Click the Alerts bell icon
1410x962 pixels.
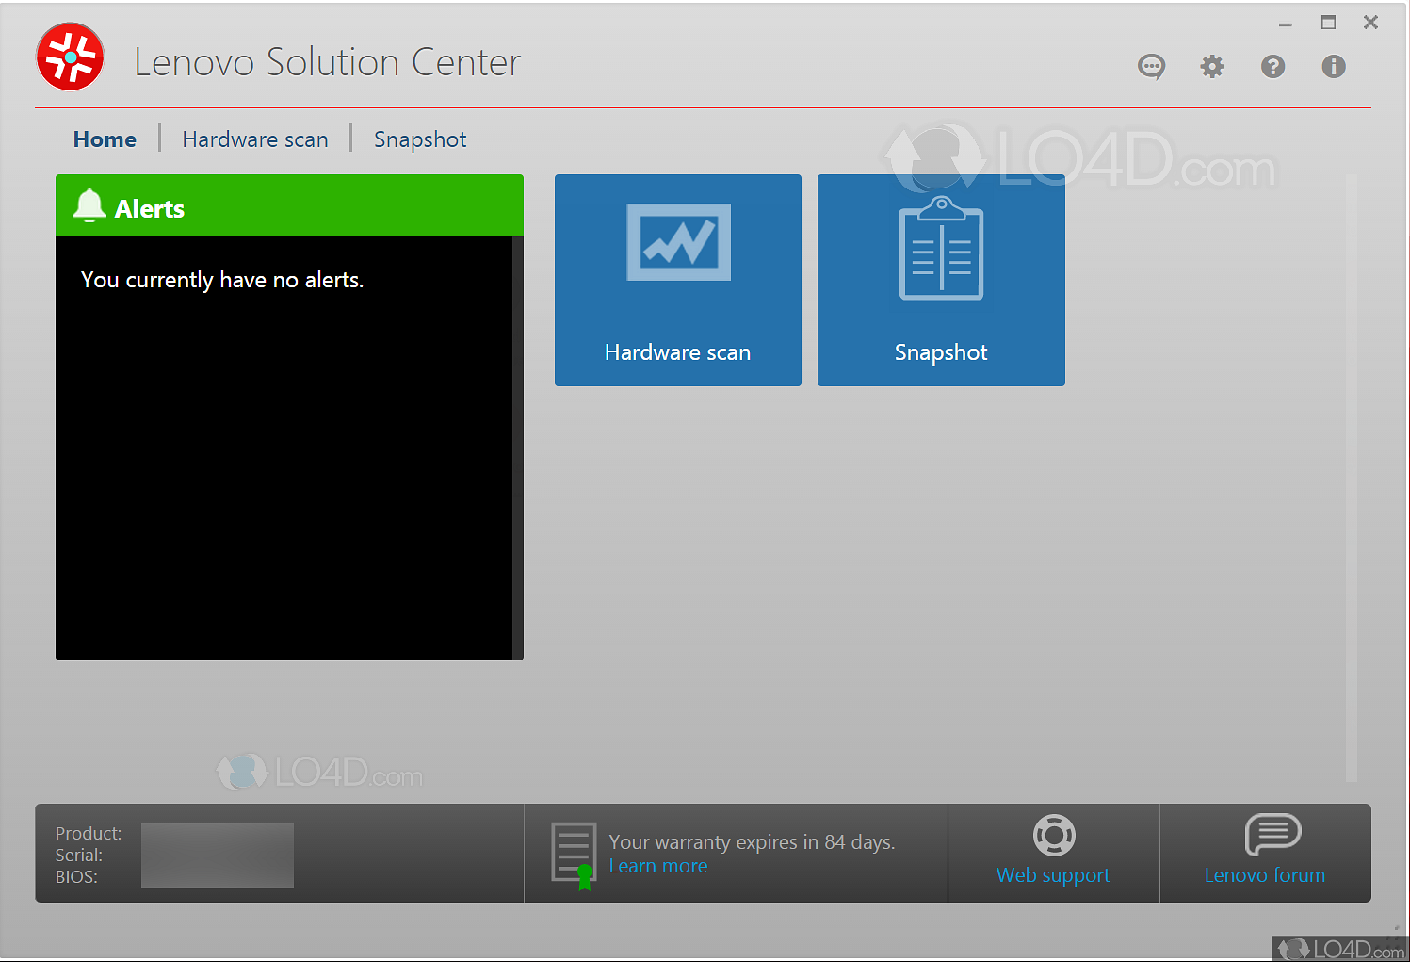(x=89, y=205)
